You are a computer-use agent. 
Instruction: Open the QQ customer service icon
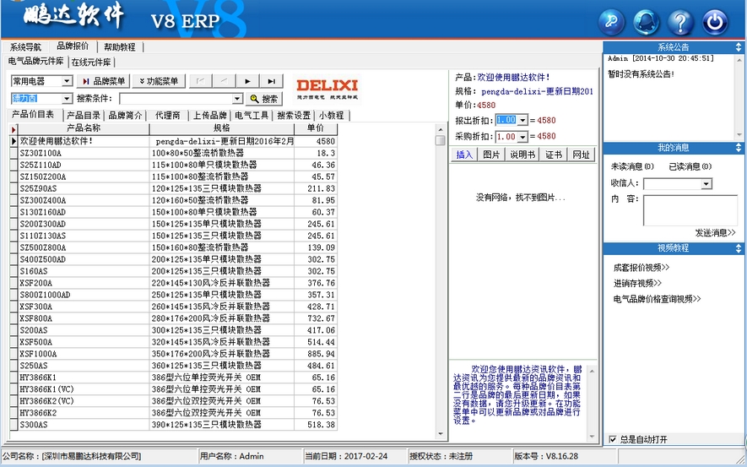(646, 22)
